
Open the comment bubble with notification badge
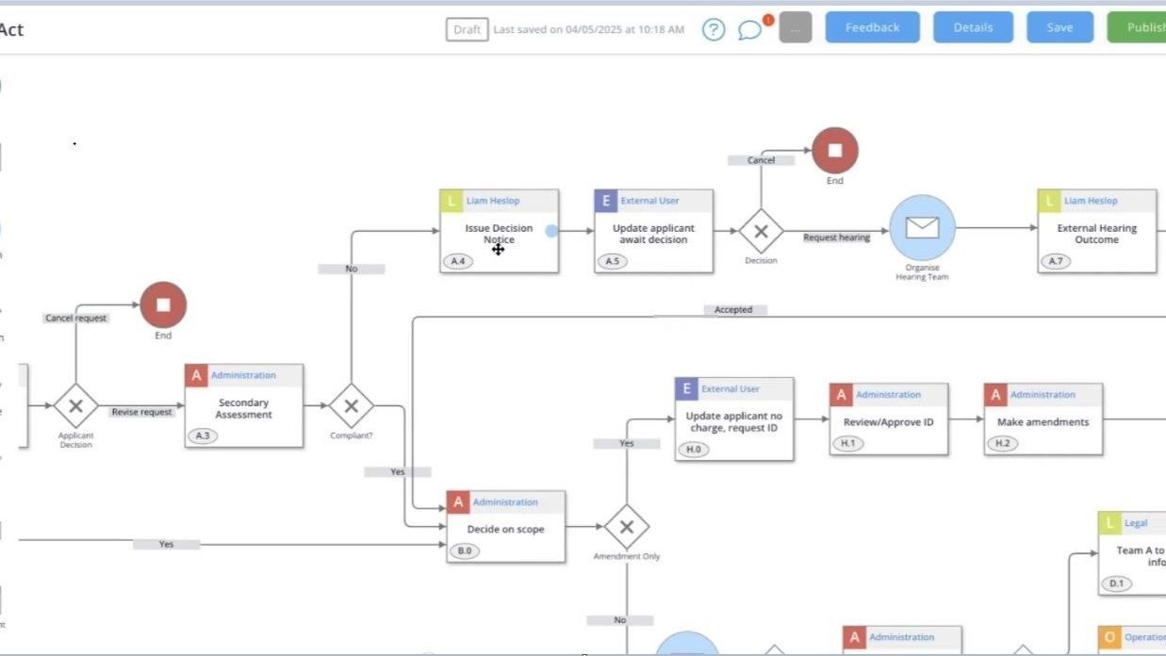click(751, 29)
